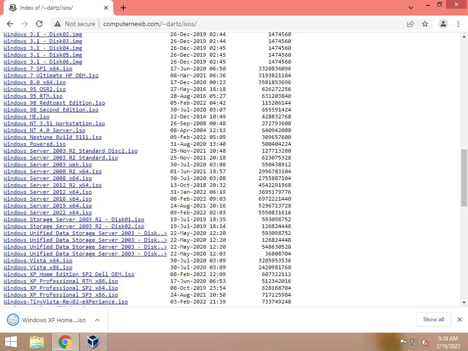Click the taskbar clock and date

tap(448, 342)
